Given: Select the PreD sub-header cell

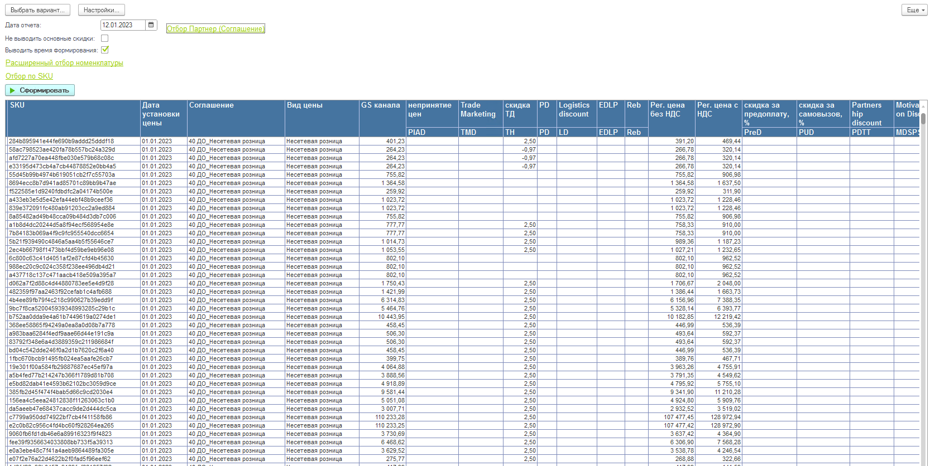Looking at the screenshot, I should [x=769, y=132].
